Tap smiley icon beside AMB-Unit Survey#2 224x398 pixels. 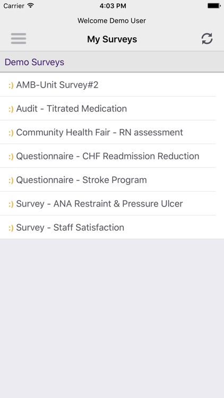(x=11, y=85)
